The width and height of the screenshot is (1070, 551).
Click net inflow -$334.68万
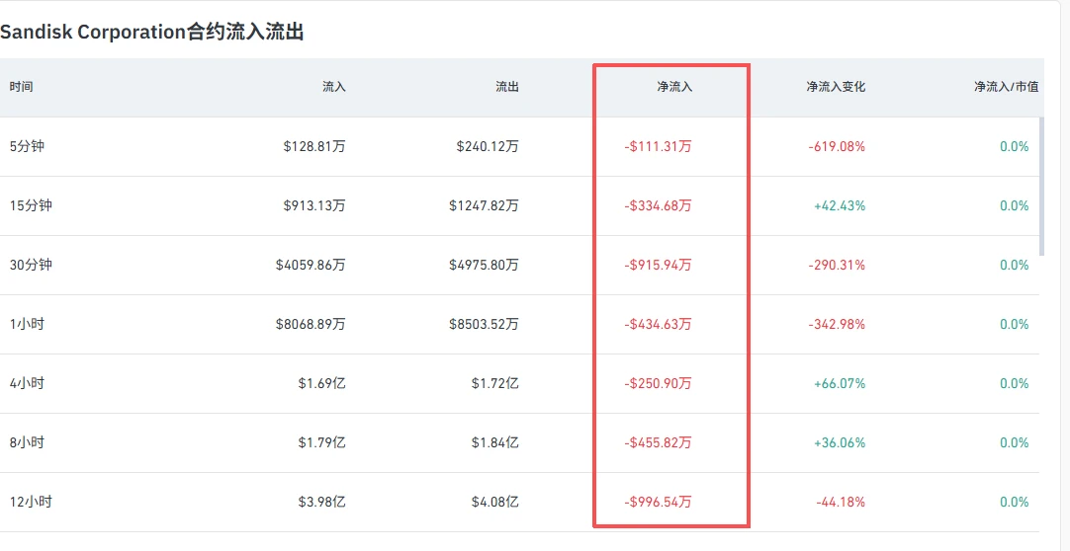[x=658, y=205]
